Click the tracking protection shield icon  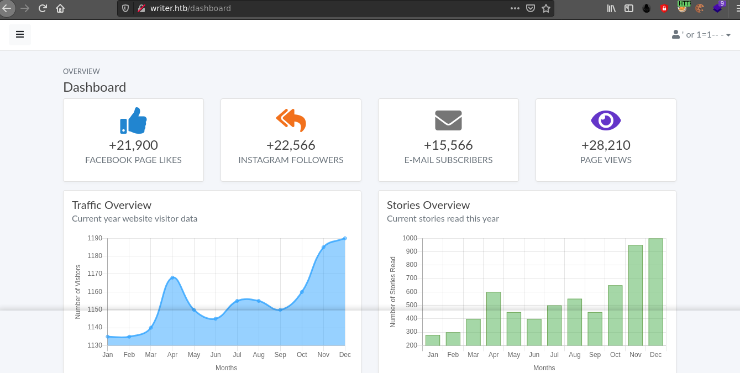pyautogui.click(x=126, y=8)
